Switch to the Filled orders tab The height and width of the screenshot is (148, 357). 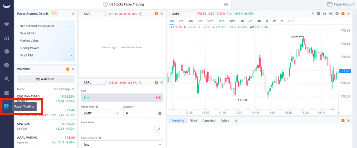(x=193, y=121)
